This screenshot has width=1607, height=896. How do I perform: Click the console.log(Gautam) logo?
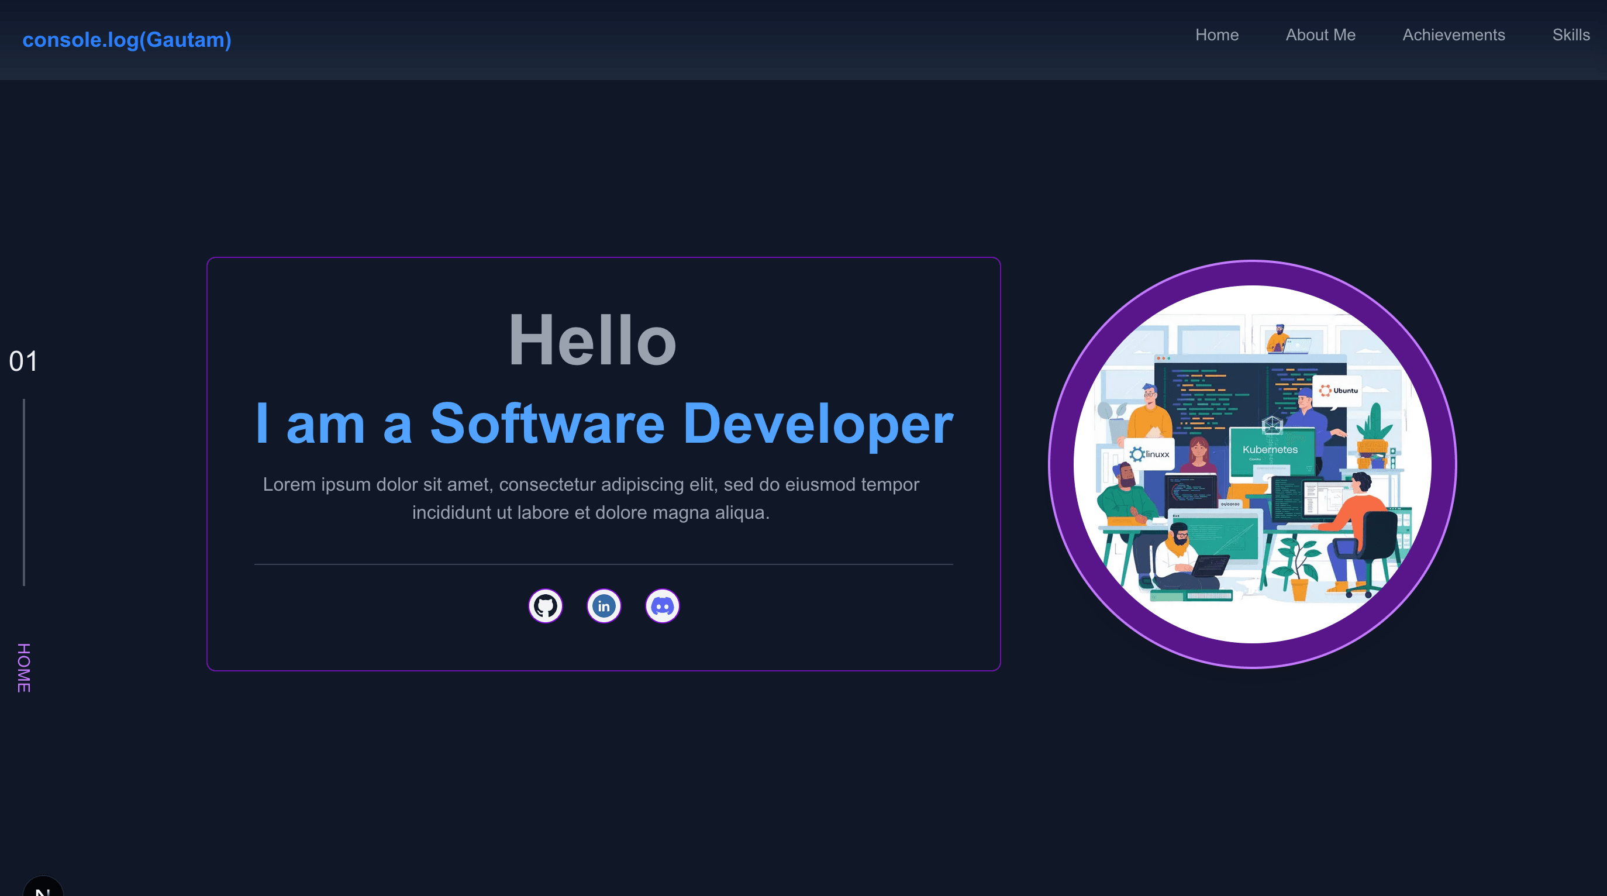pyautogui.click(x=127, y=40)
